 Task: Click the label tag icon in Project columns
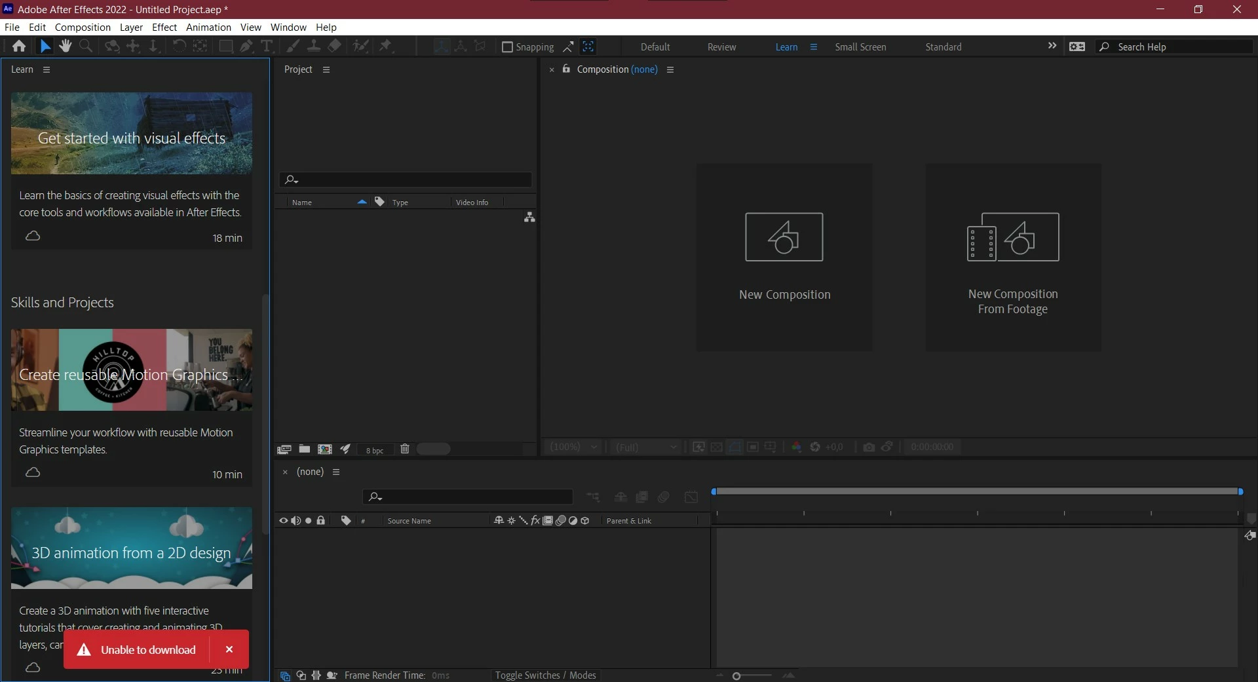pos(379,202)
